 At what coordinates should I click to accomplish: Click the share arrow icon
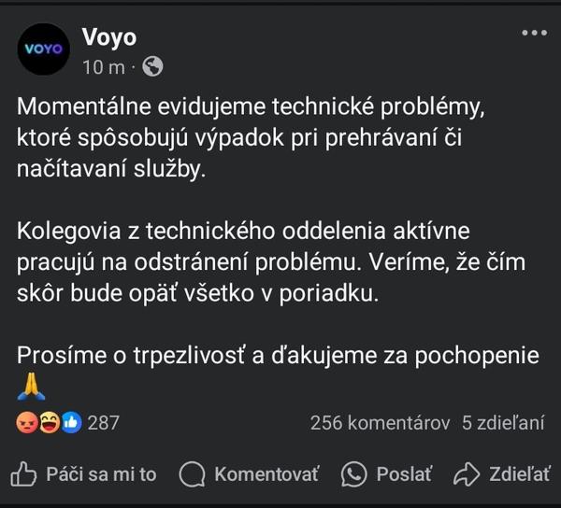[466, 474]
